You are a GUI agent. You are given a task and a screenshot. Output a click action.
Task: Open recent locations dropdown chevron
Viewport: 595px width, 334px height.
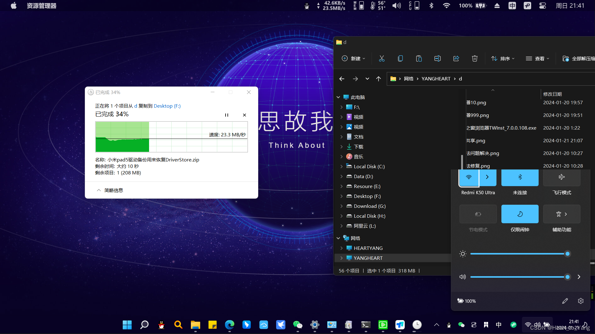(367, 79)
